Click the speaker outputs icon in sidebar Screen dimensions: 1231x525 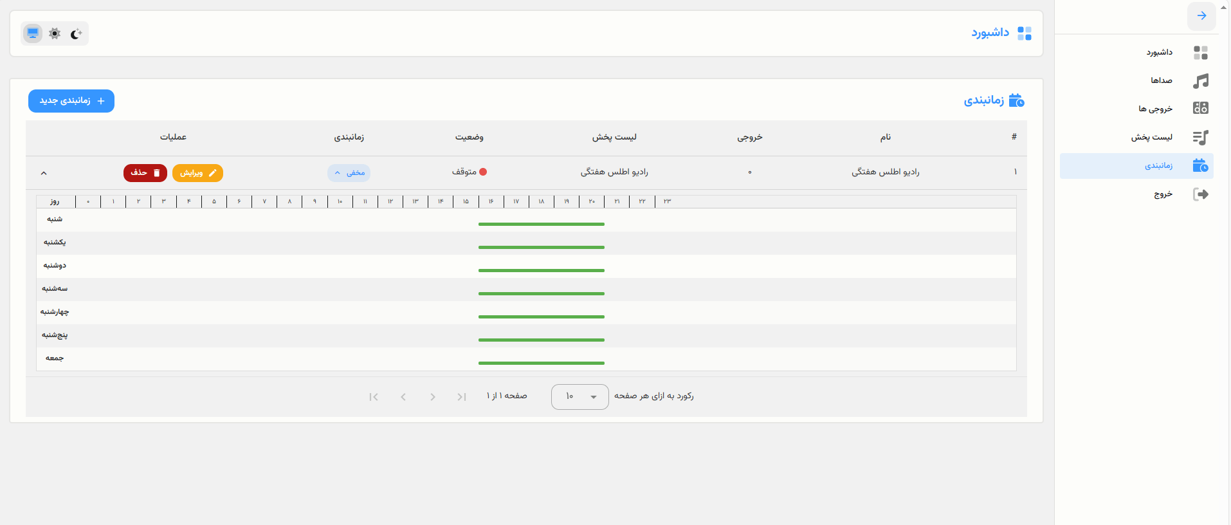pos(1201,108)
